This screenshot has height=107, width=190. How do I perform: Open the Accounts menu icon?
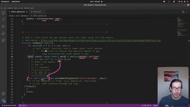coord(3,94)
